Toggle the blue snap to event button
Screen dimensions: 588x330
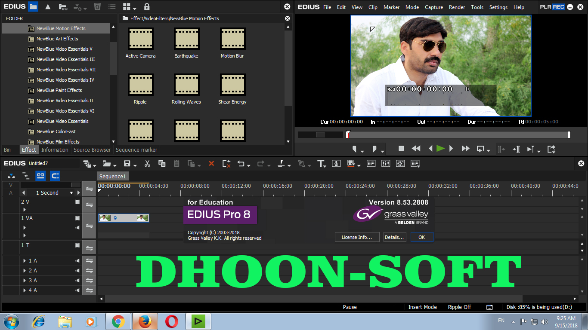point(55,175)
